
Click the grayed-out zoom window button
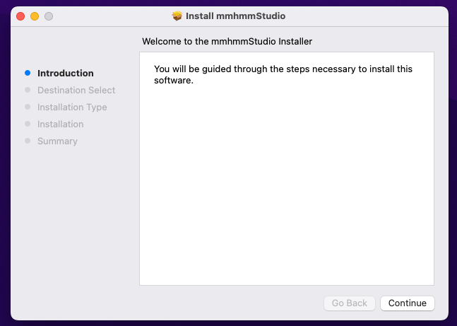click(x=49, y=16)
